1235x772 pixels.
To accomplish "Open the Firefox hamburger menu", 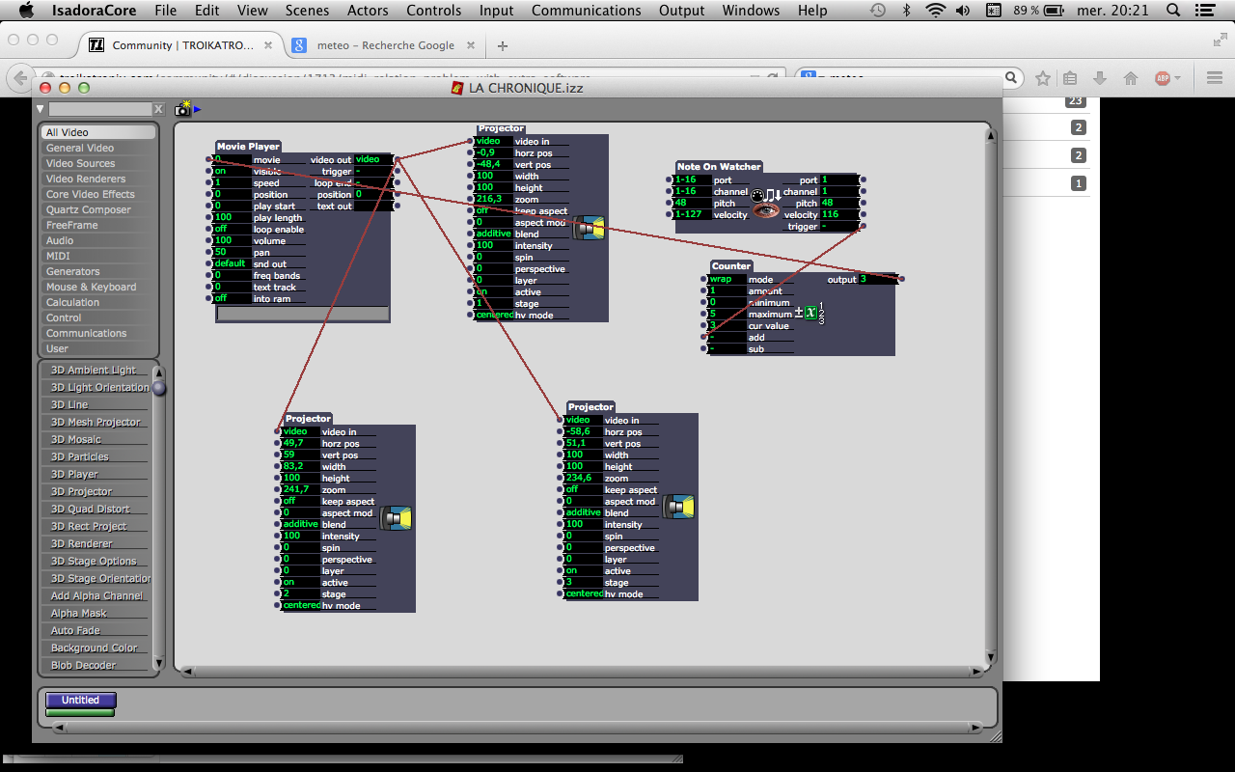I will 1214,78.
